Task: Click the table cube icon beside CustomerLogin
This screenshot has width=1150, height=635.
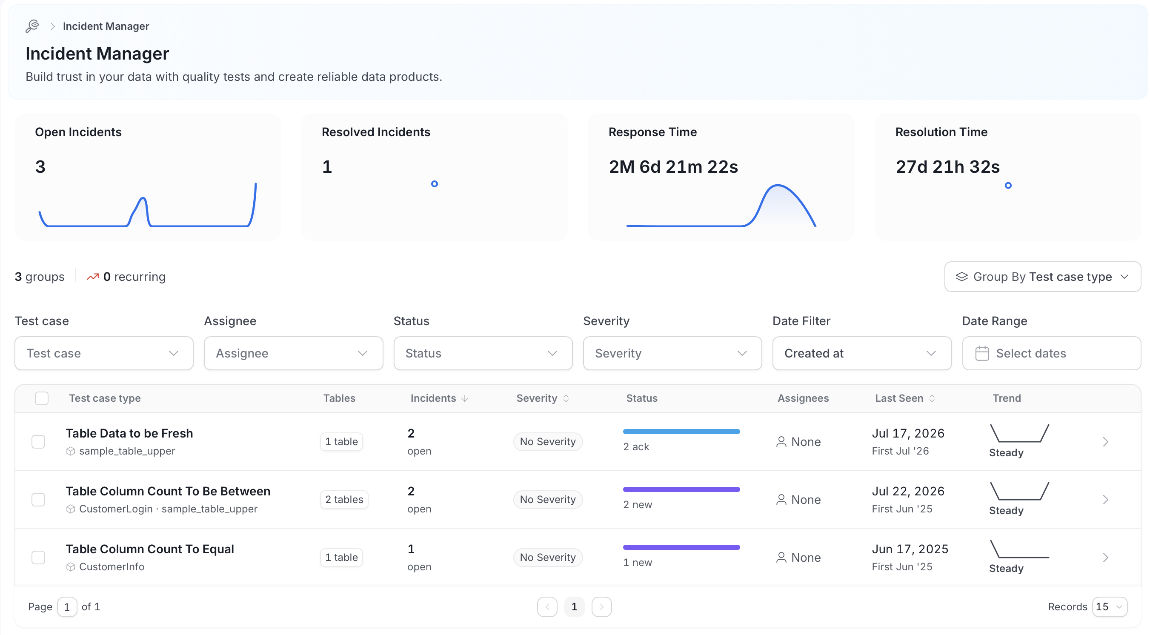Action: (71, 509)
